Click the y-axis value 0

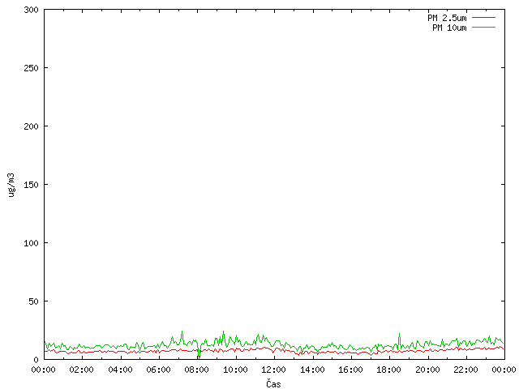36,360
